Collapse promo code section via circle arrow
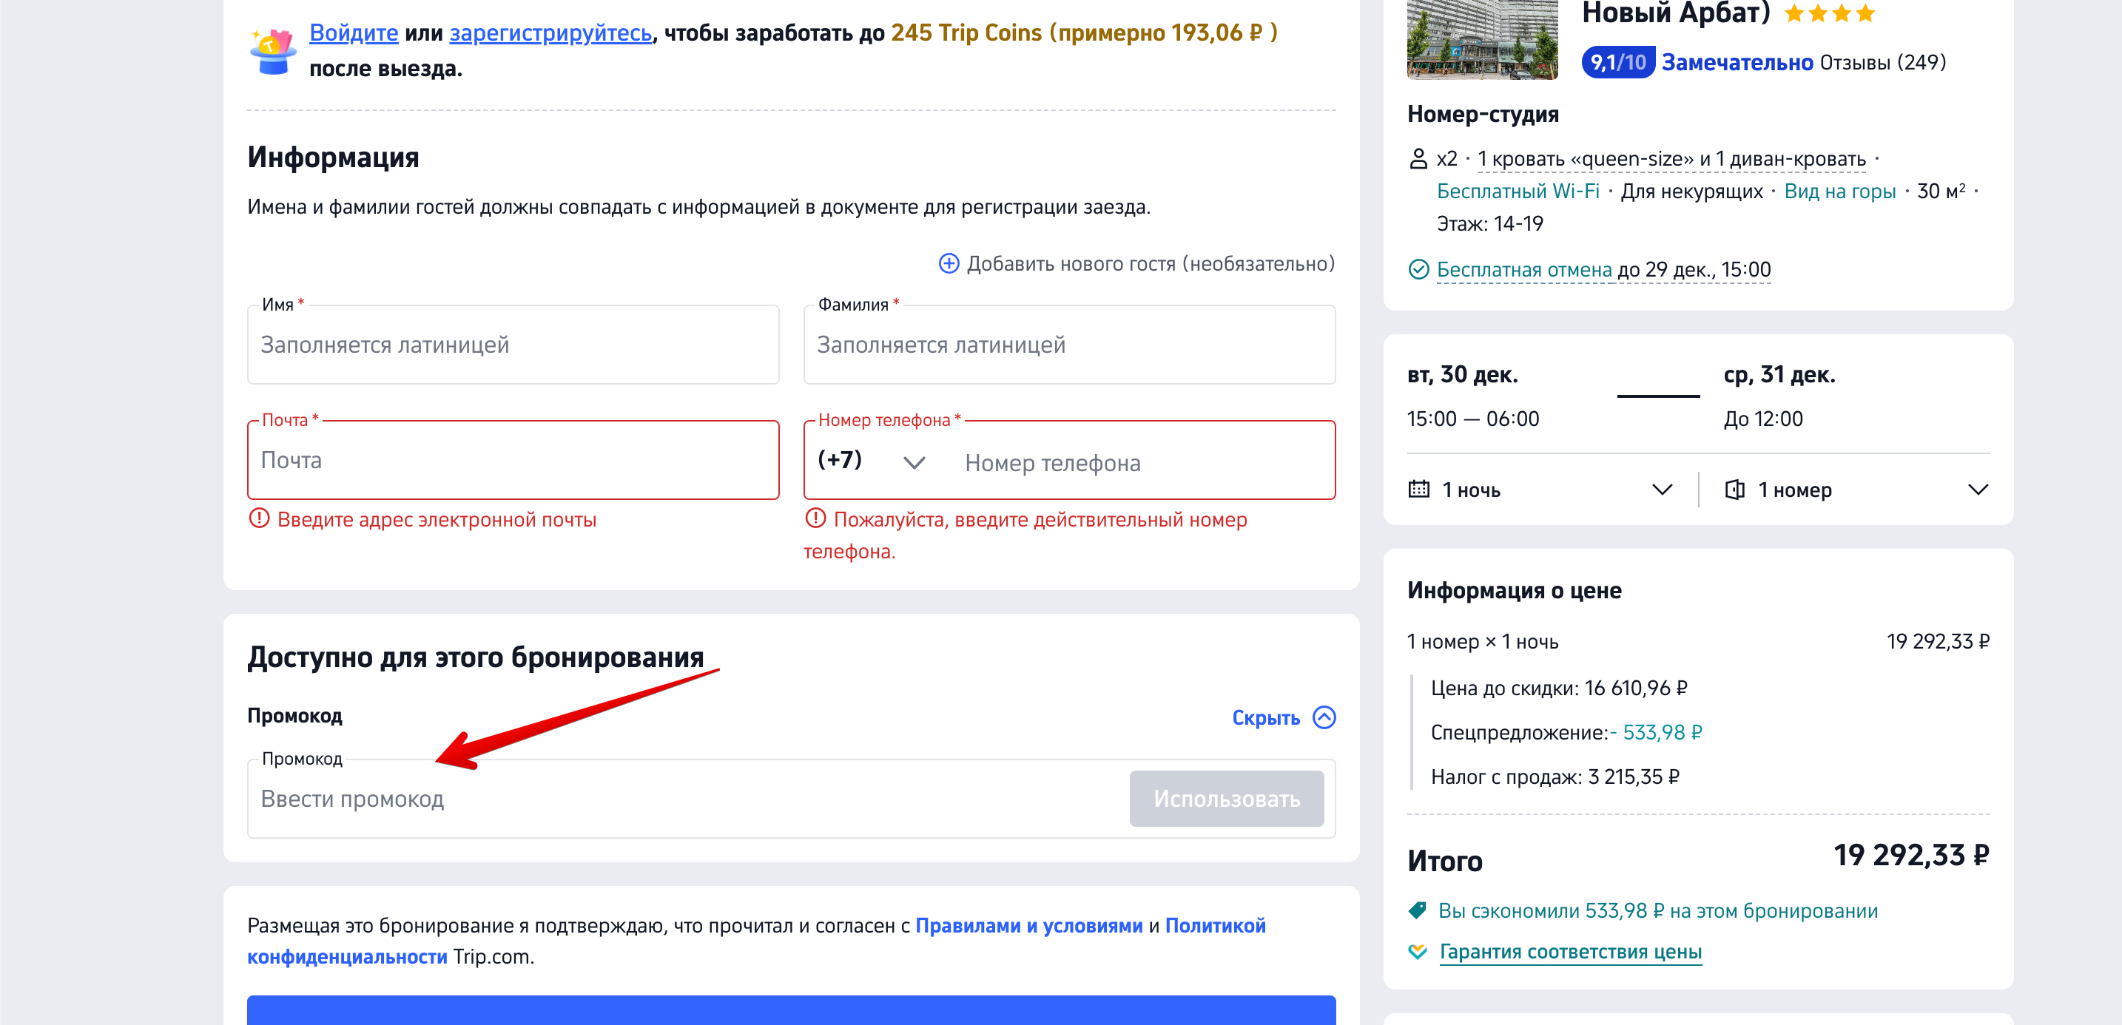This screenshot has height=1025, width=2122. (1324, 717)
